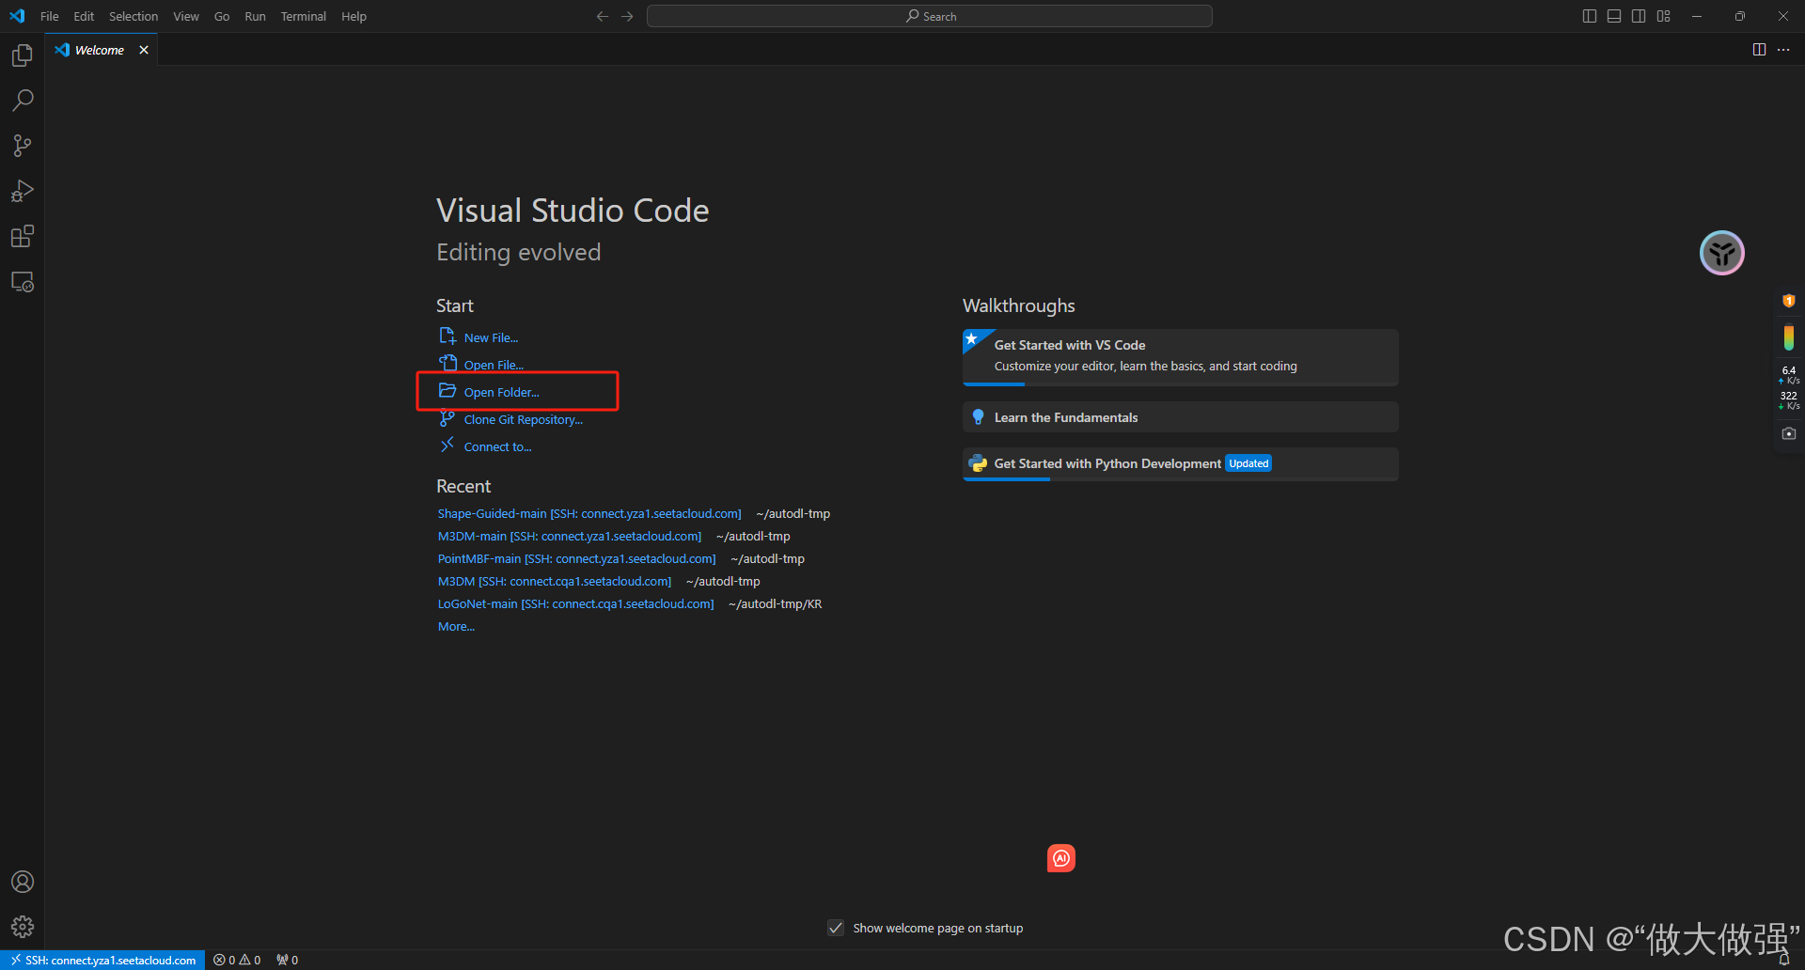The width and height of the screenshot is (1805, 970).
Task: Toggle the secondary side bar layout icon
Action: [1639, 16]
